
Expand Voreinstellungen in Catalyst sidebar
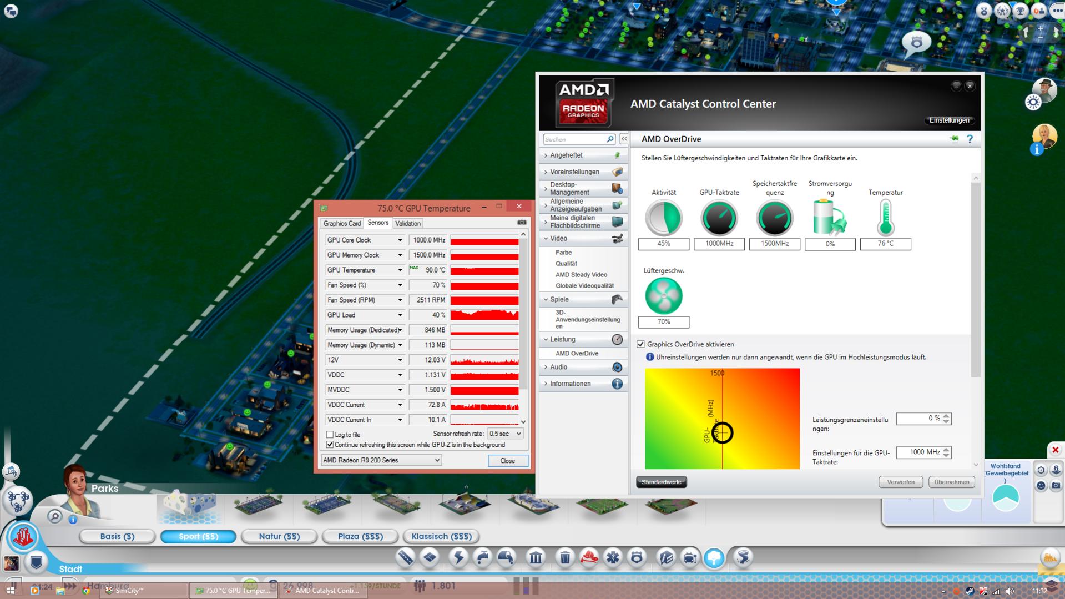click(x=583, y=172)
